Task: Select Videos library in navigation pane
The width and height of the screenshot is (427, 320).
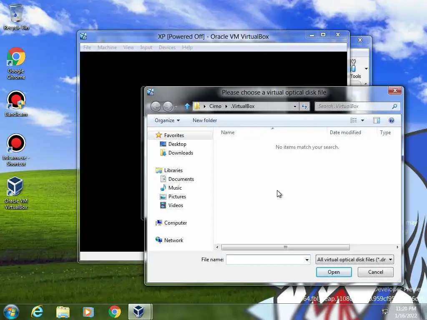Action: click(176, 205)
